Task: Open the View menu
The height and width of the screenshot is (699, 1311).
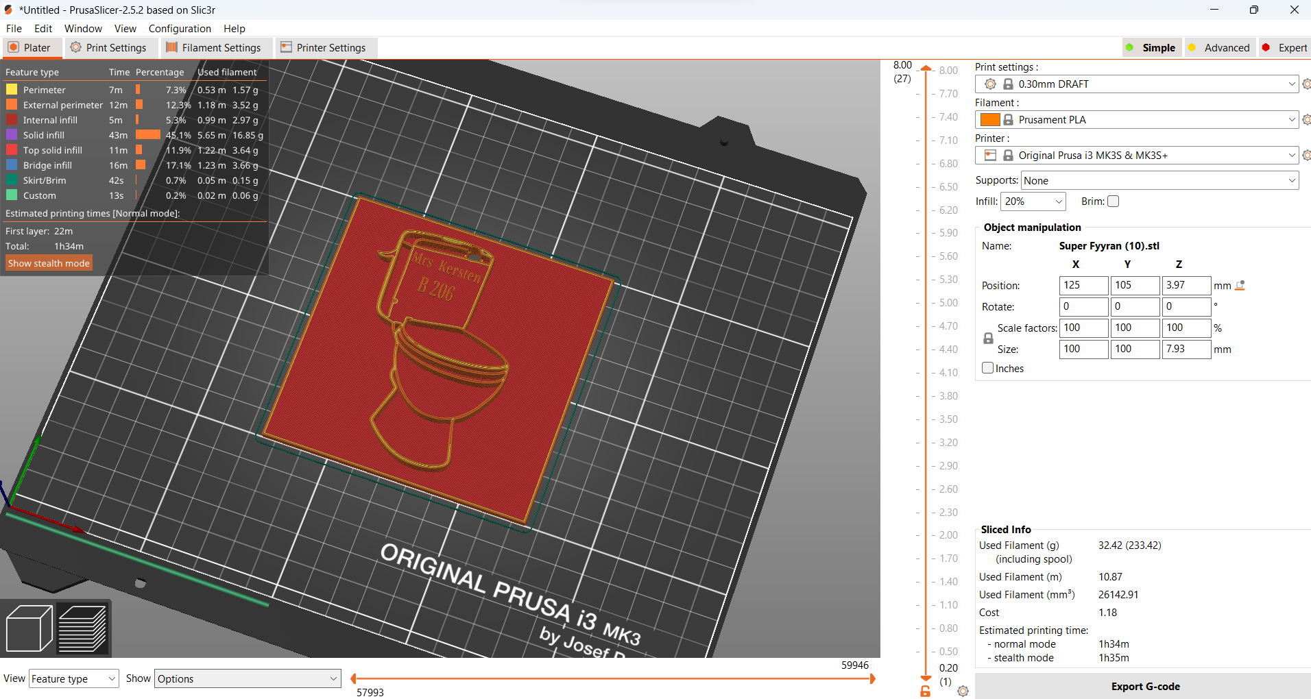Action: (125, 29)
